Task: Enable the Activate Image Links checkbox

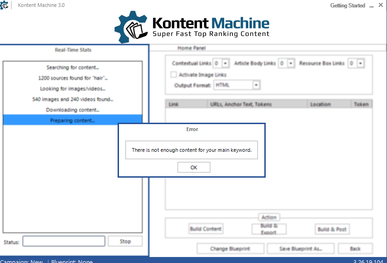Action: (174, 75)
